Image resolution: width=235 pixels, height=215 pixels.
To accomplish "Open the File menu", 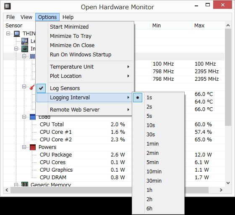I will point(10,17).
